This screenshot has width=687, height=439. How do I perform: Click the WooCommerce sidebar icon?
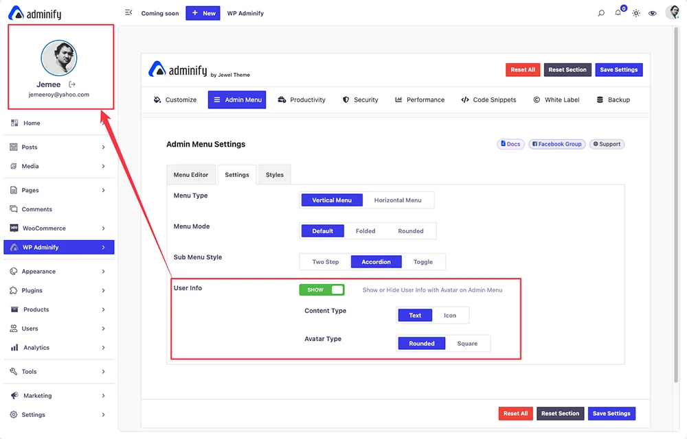click(x=14, y=228)
